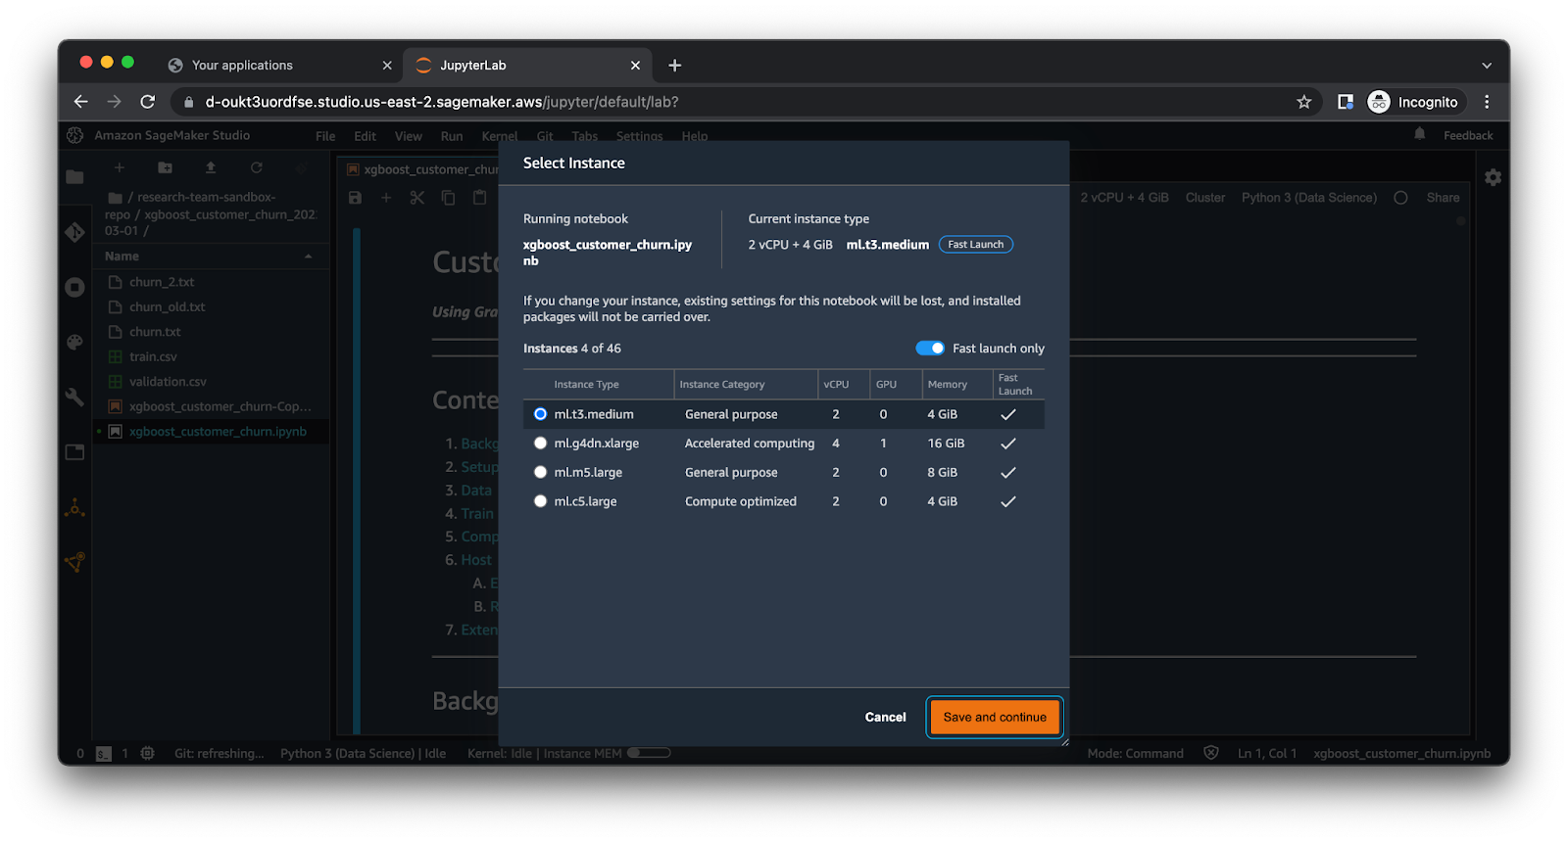Click the Git icon in left sidebar
The image size is (1568, 842).
click(74, 232)
